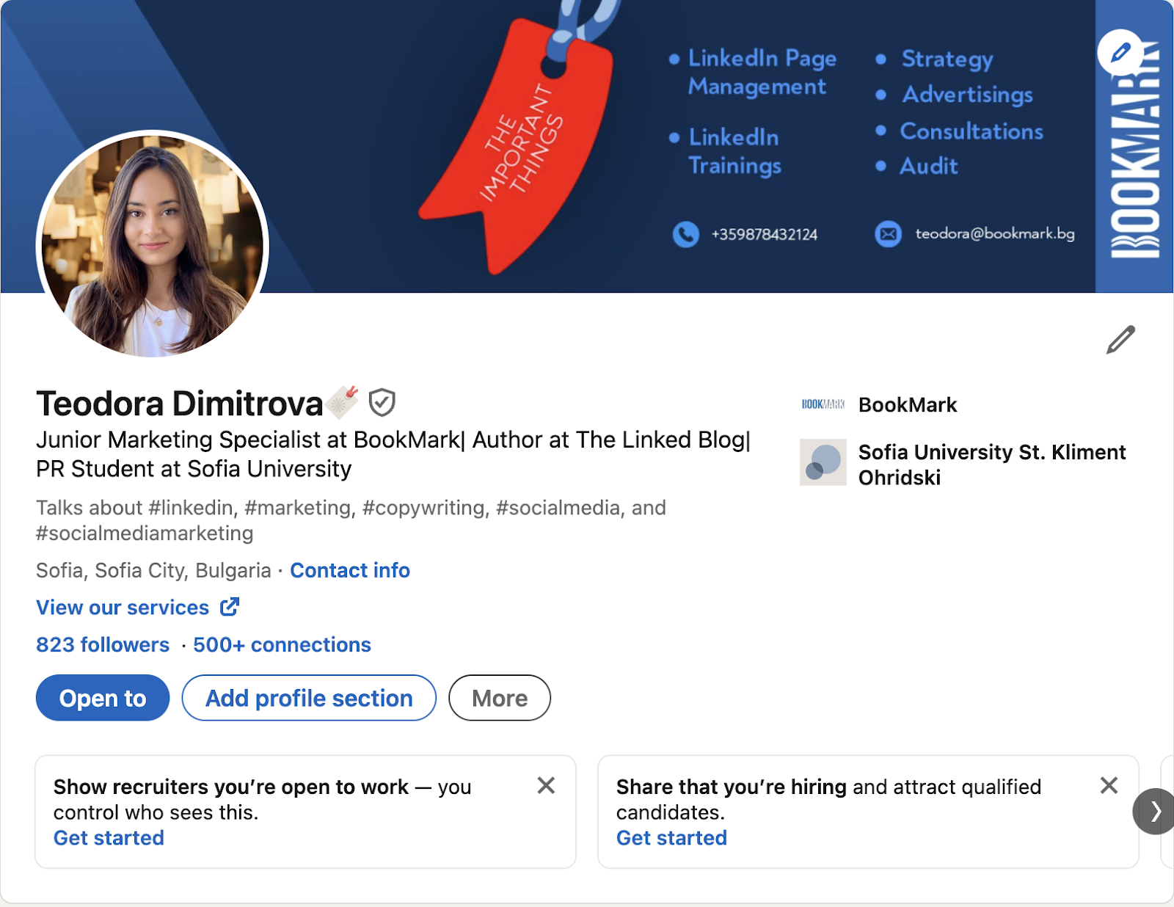Click the BookMark company logo

[x=823, y=404]
